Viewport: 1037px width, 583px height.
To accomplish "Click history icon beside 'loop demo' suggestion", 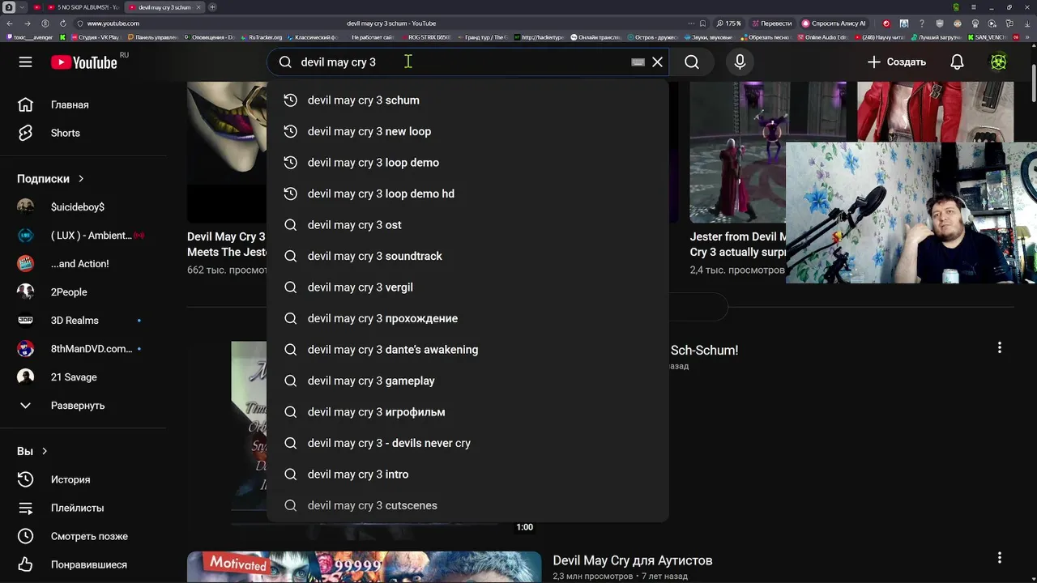I will coord(290,163).
